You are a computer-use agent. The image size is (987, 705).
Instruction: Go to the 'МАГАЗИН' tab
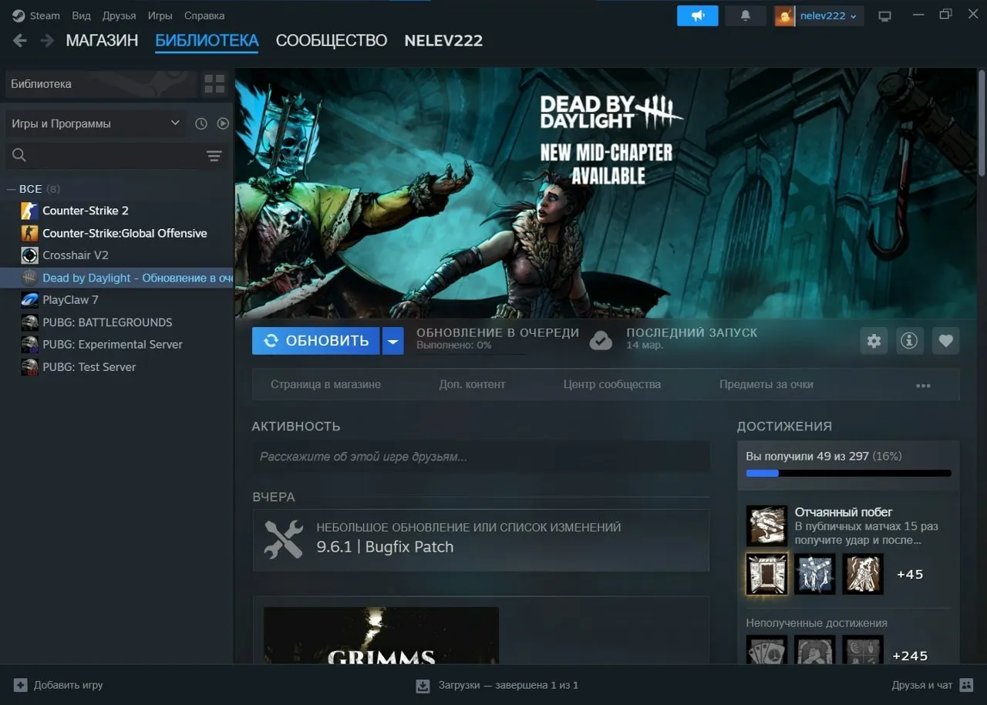pyautogui.click(x=102, y=41)
